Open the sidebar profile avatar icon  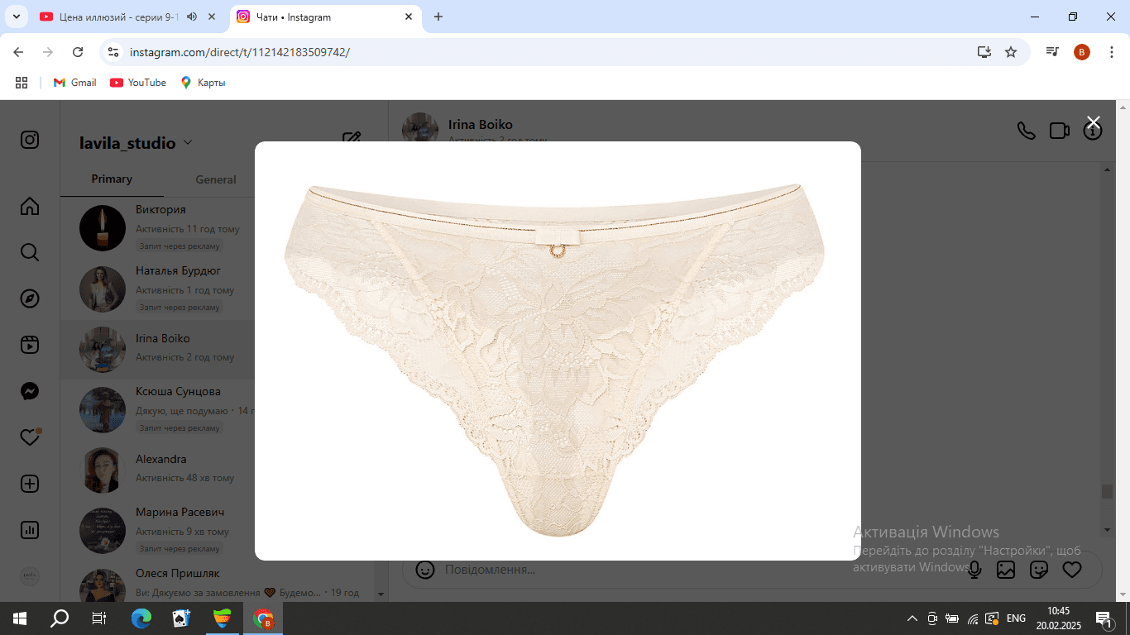coord(30,576)
